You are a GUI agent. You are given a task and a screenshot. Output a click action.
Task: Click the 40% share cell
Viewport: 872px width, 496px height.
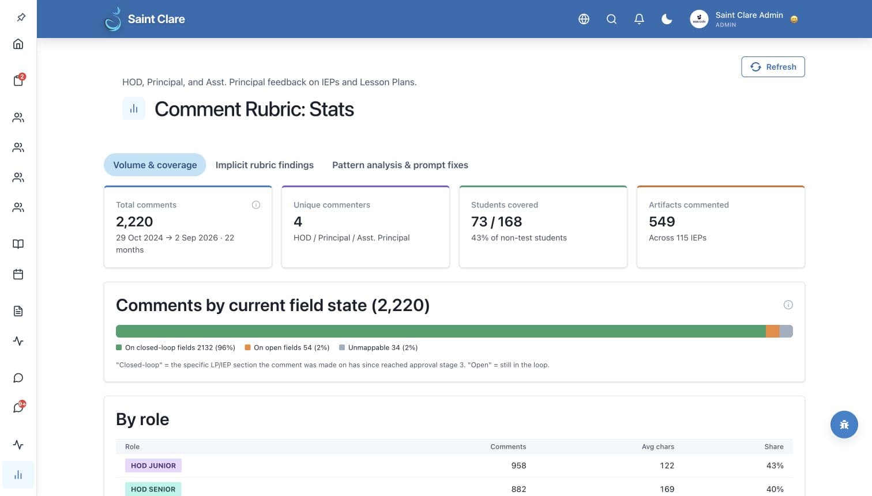pos(775,489)
